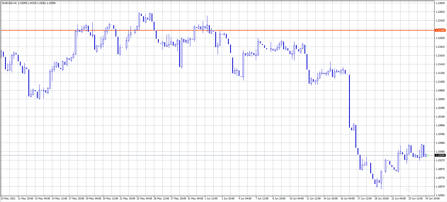Click the EURUSD,H4 chart title label

point(9,3)
